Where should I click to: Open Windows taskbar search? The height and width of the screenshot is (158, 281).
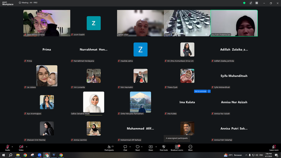11,155
